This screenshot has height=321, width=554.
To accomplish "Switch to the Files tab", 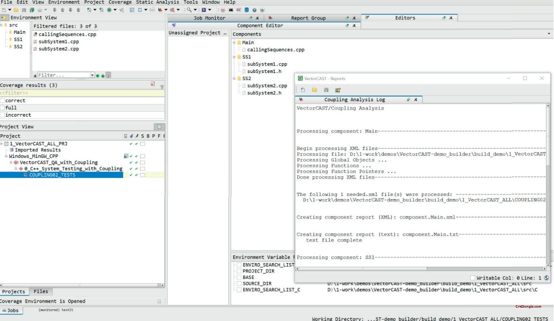I will pos(41,292).
